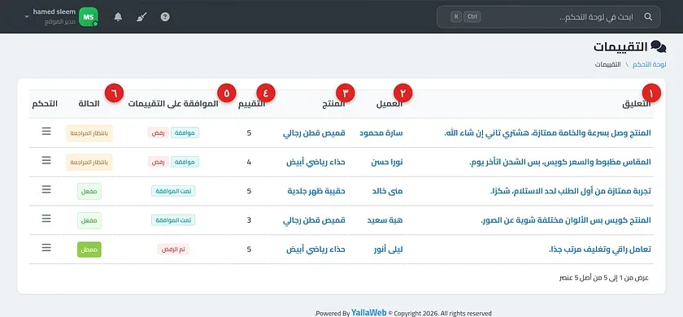Screen dimensions: 683x317
Task: Click the التقييمات page title
Action: 620,47
